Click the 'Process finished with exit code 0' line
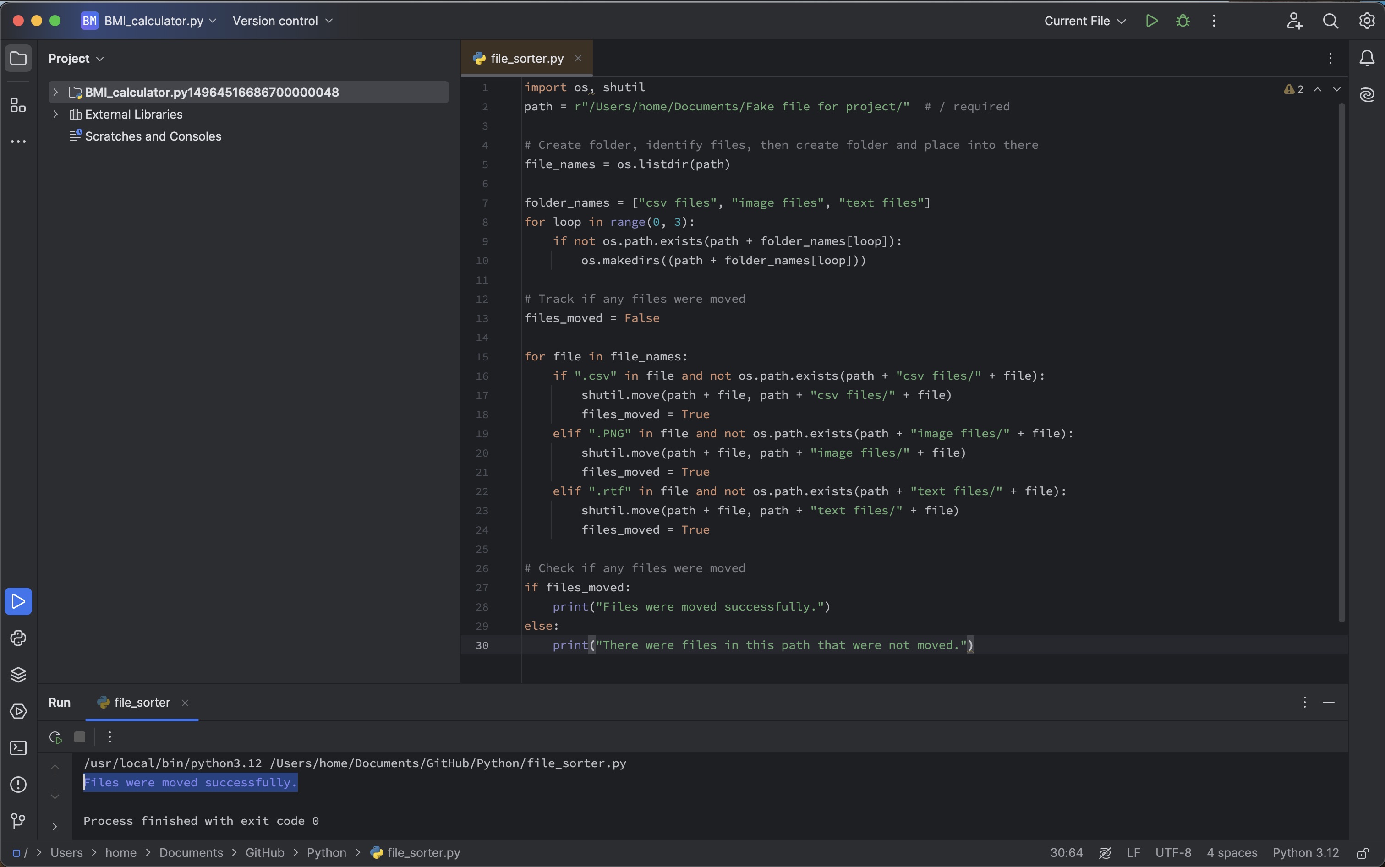Viewport: 1385px width, 867px height. pos(201,821)
